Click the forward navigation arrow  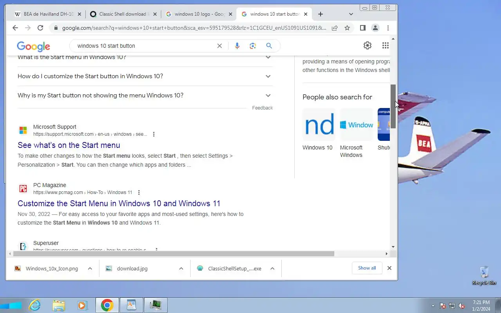[x=28, y=28]
